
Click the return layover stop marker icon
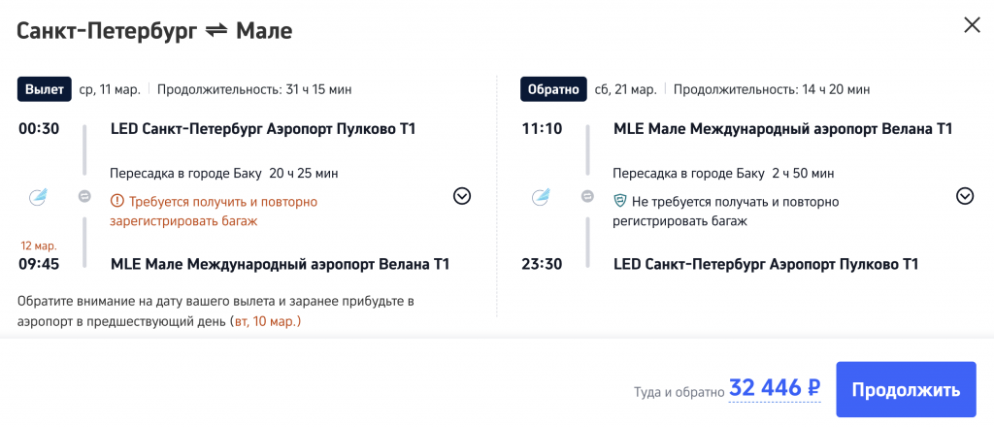(587, 197)
